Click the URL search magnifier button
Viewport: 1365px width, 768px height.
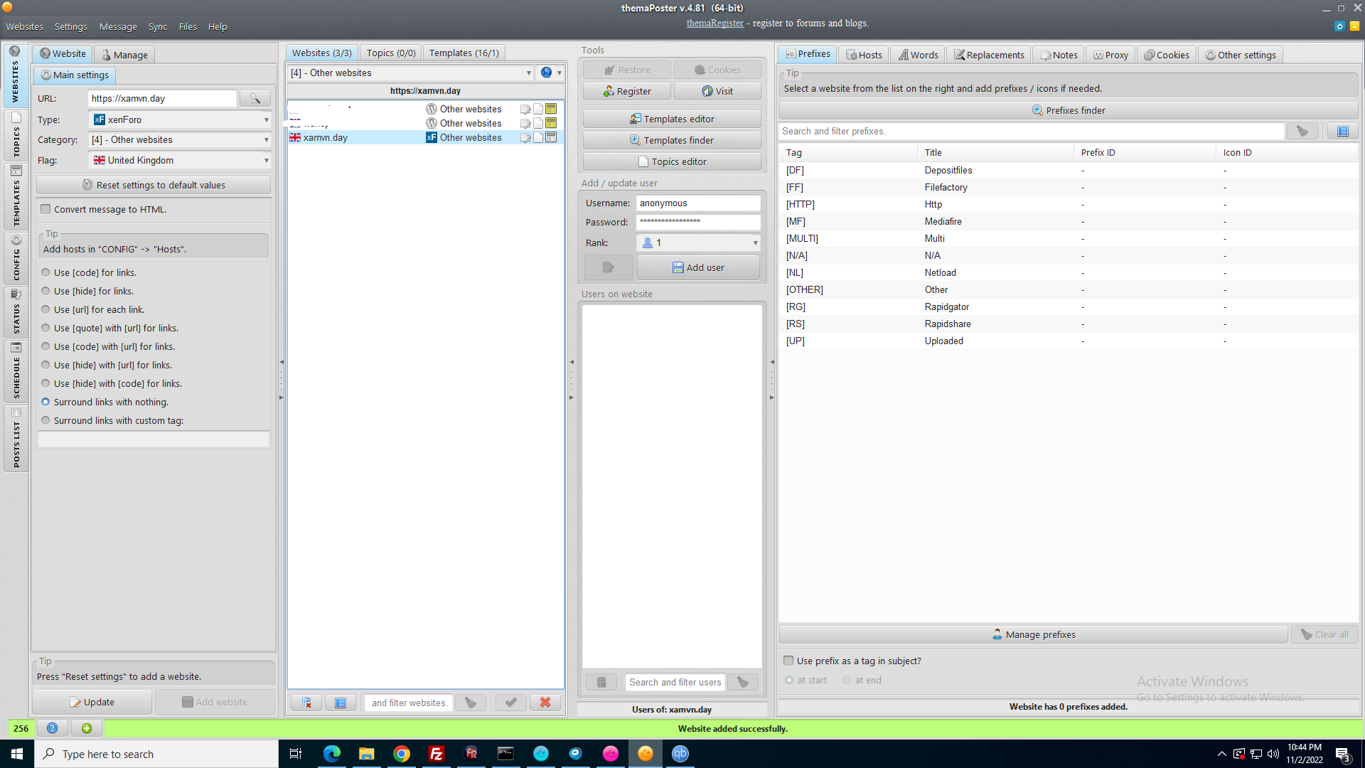255,98
